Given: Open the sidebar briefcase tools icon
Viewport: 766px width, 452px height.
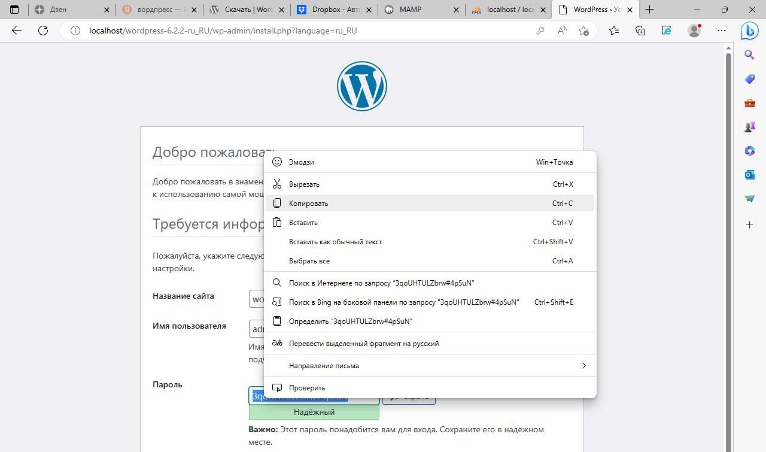Looking at the screenshot, I should (x=749, y=103).
